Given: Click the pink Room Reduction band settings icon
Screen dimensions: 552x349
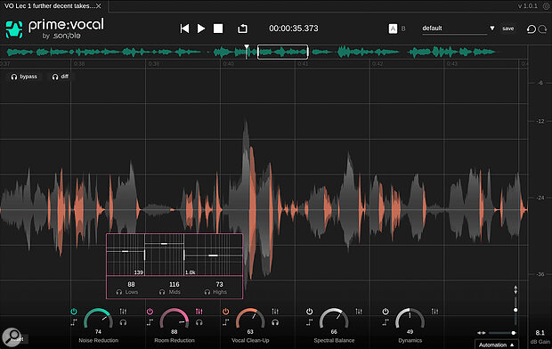Looking at the screenshot, I should click(x=199, y=312).
